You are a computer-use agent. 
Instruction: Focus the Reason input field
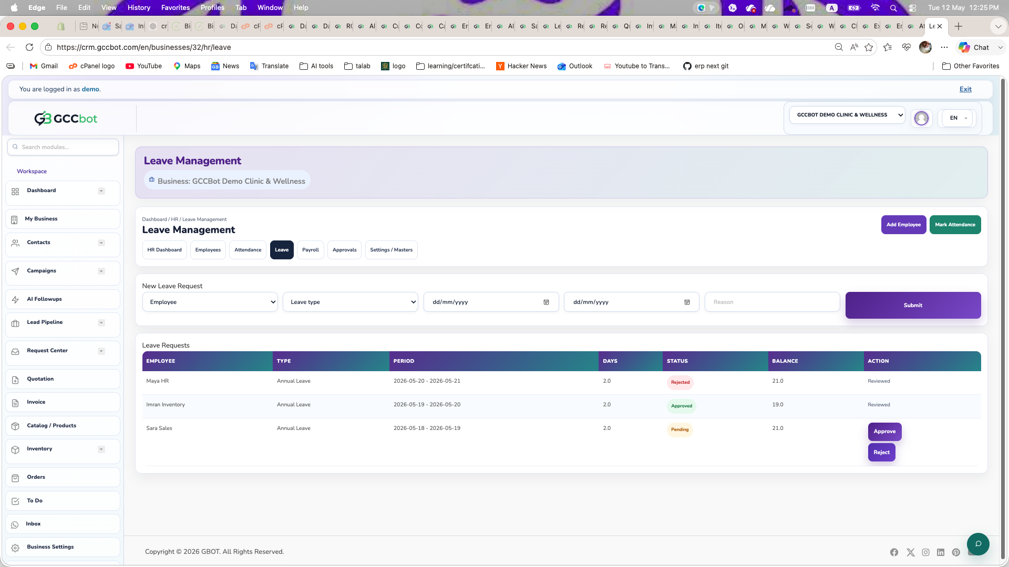coord(773,302)
